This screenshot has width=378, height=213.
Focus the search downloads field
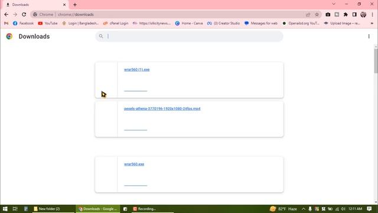click(x=189, y=36)
